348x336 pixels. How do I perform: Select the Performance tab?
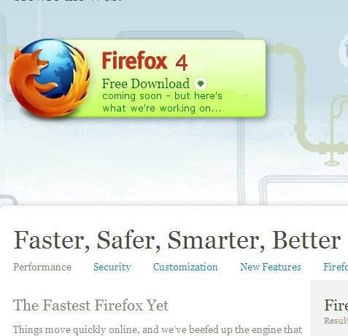42,267
